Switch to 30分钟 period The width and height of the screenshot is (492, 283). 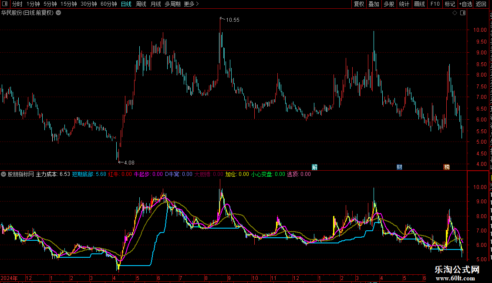point(89,4)
